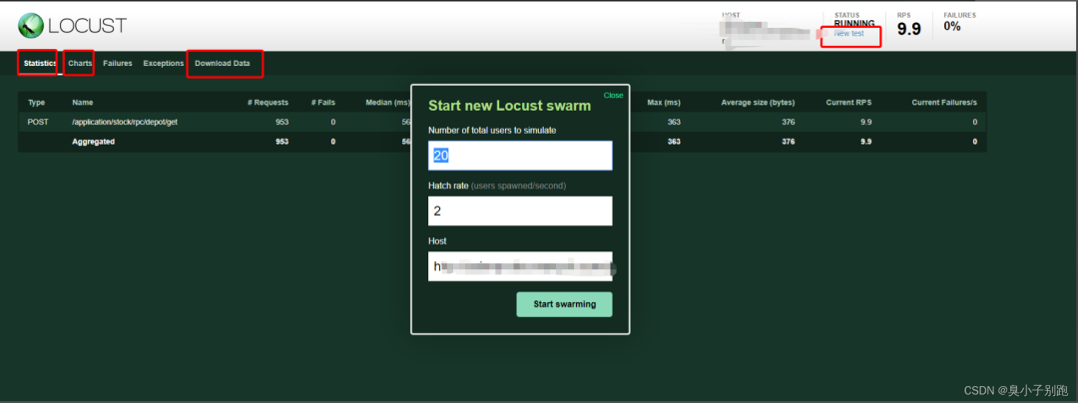Click the Start new Locust swarm heading
Screen dimensions: 1078x403
[509, 106]
